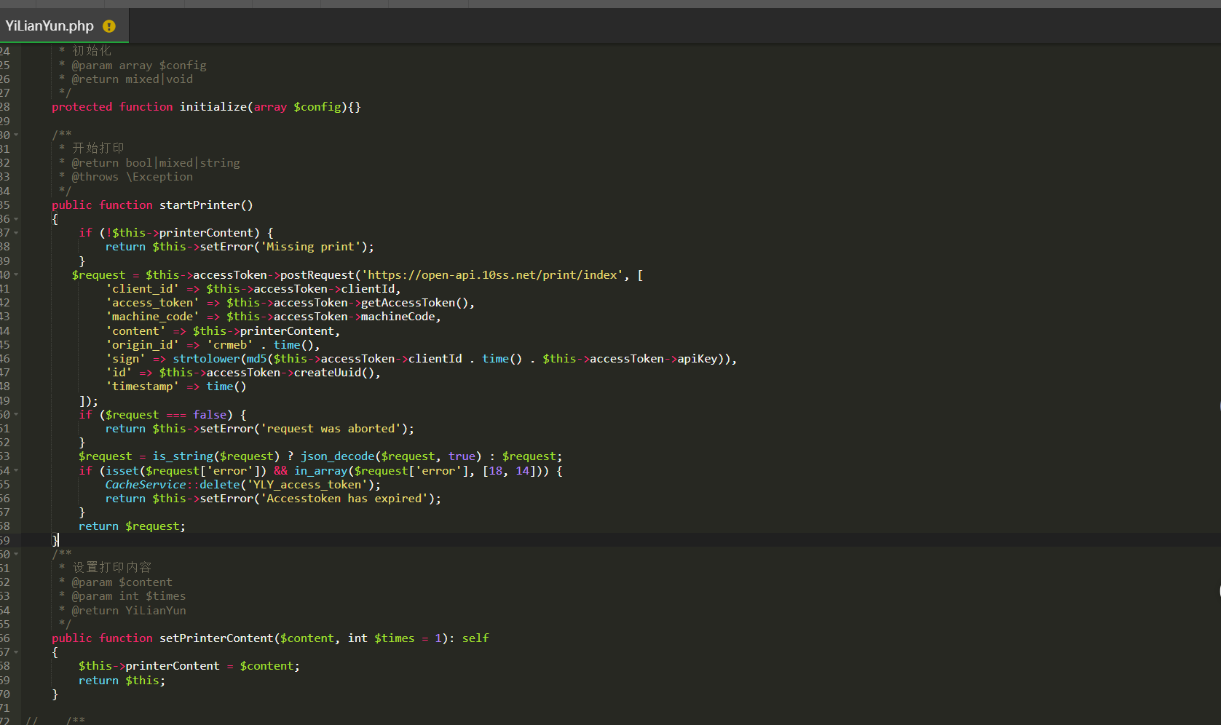Collapse the docblock fold arrow above startPrinter
This screenshot has height=725, width=1221.
click(16, 135)
